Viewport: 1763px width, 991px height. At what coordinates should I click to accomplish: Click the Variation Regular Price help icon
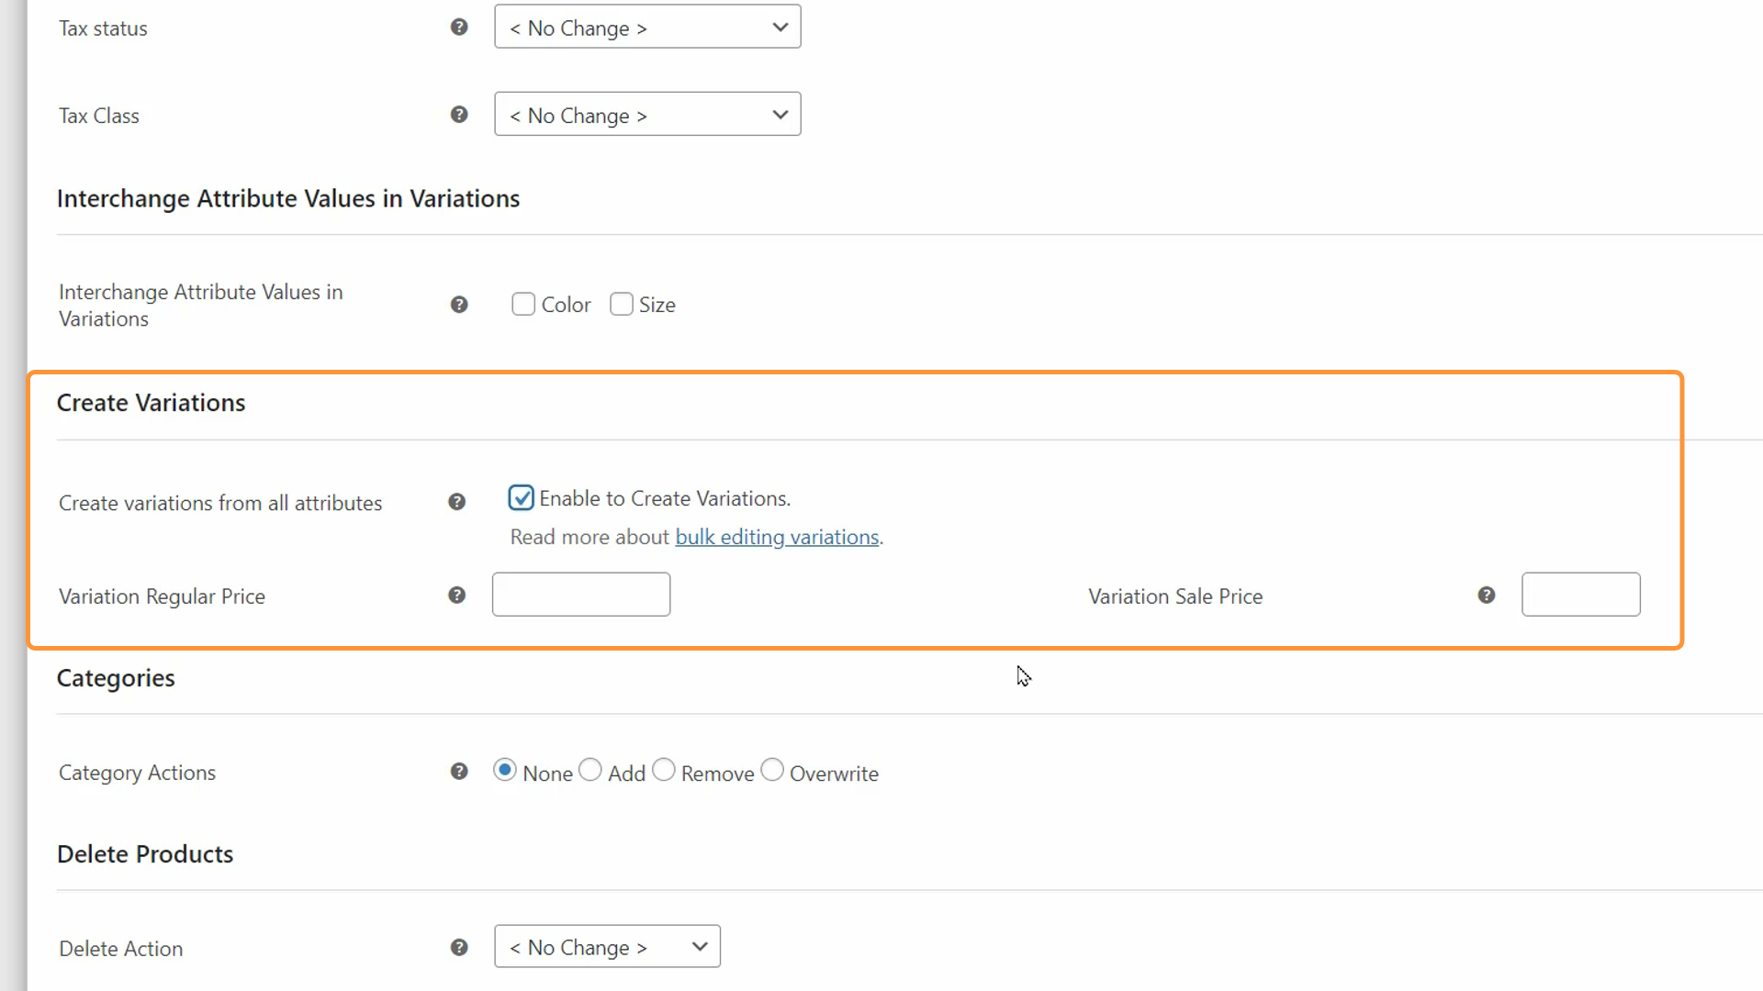click(x=457, y=596)
